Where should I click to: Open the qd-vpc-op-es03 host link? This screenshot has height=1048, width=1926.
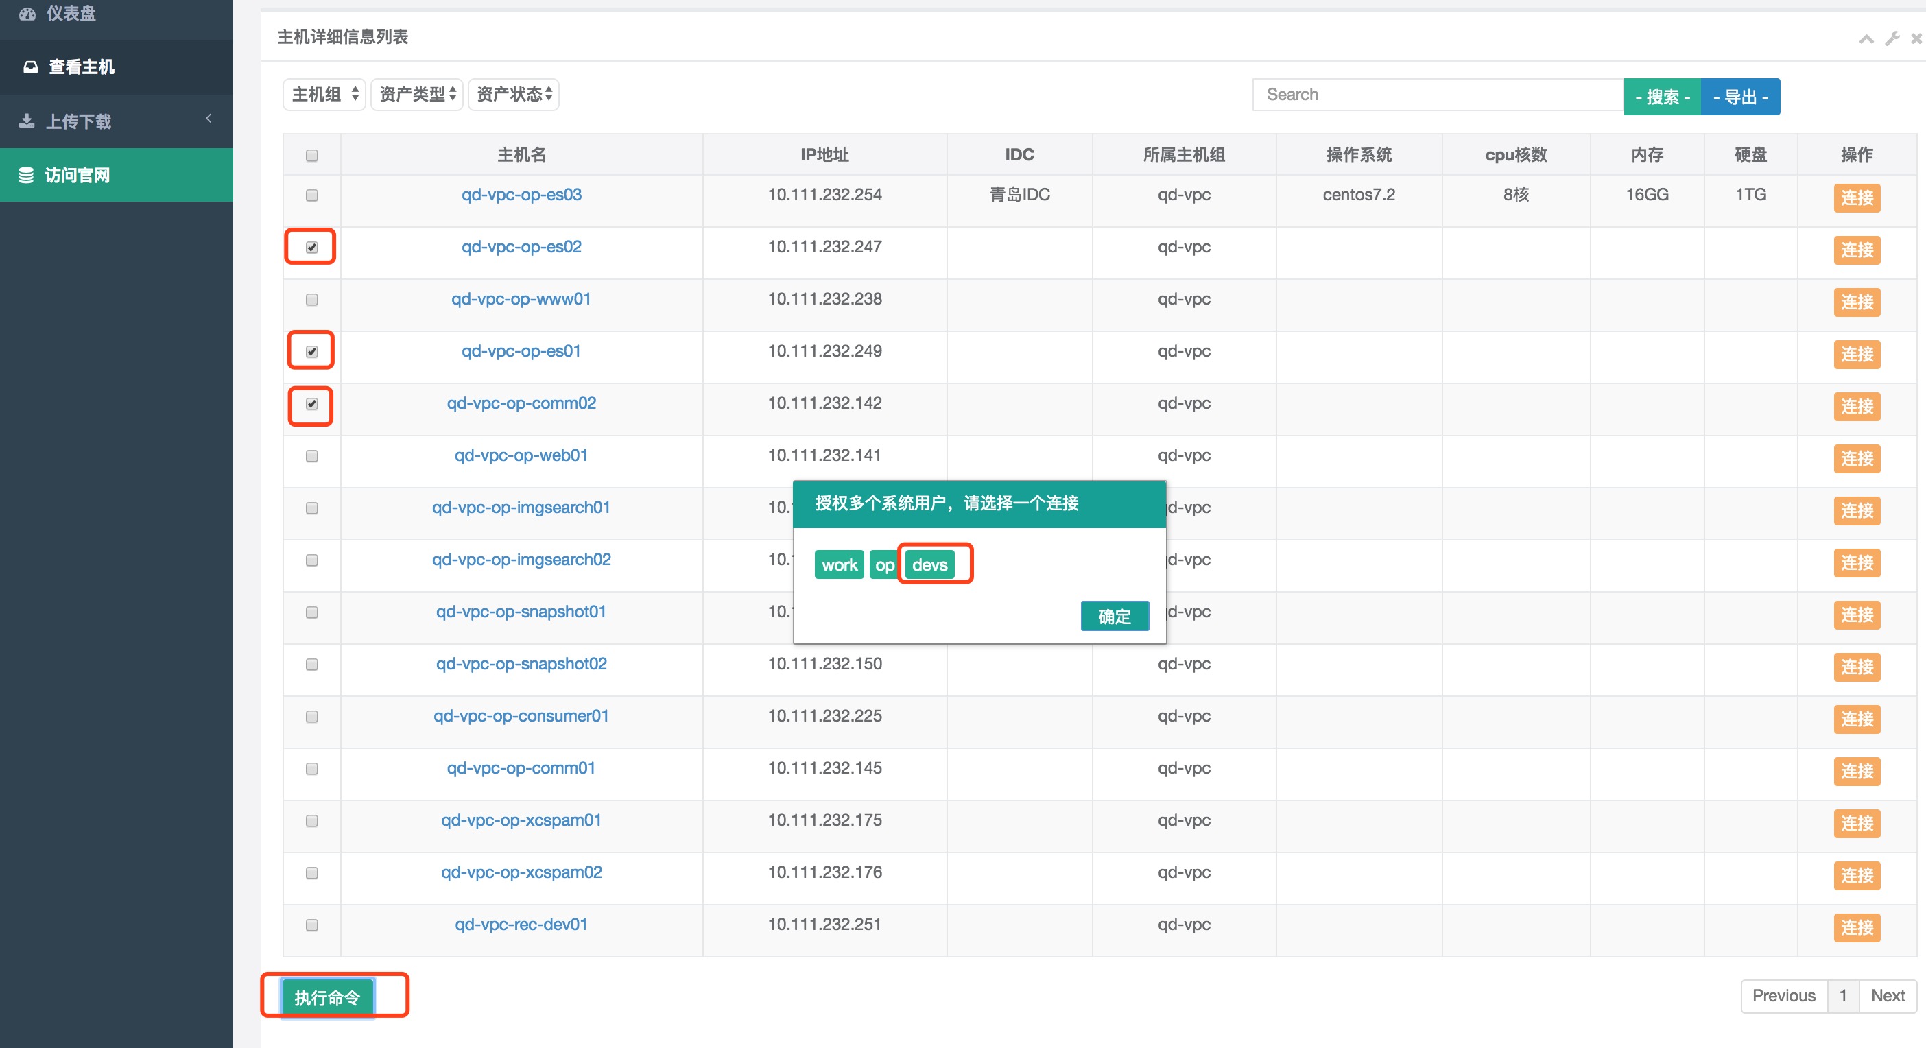point(521,195)
